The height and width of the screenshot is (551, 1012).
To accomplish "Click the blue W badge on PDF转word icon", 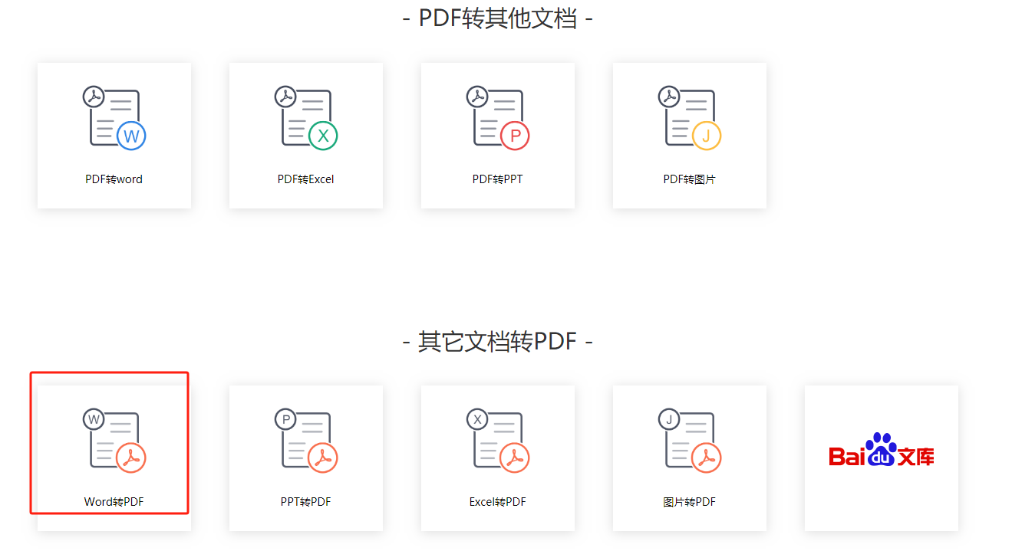I will click(131, 136).
